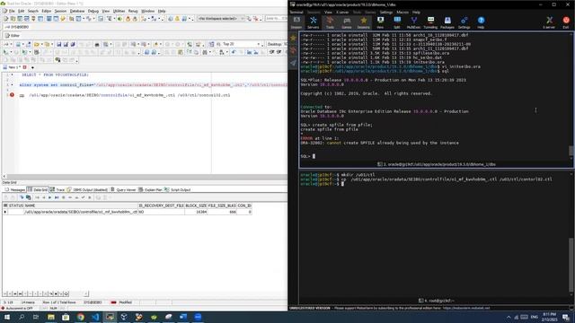Expand the open-file dropdown arrow in Toad toolbar
This screenshot has width=575, height=323.
(42, 44)
